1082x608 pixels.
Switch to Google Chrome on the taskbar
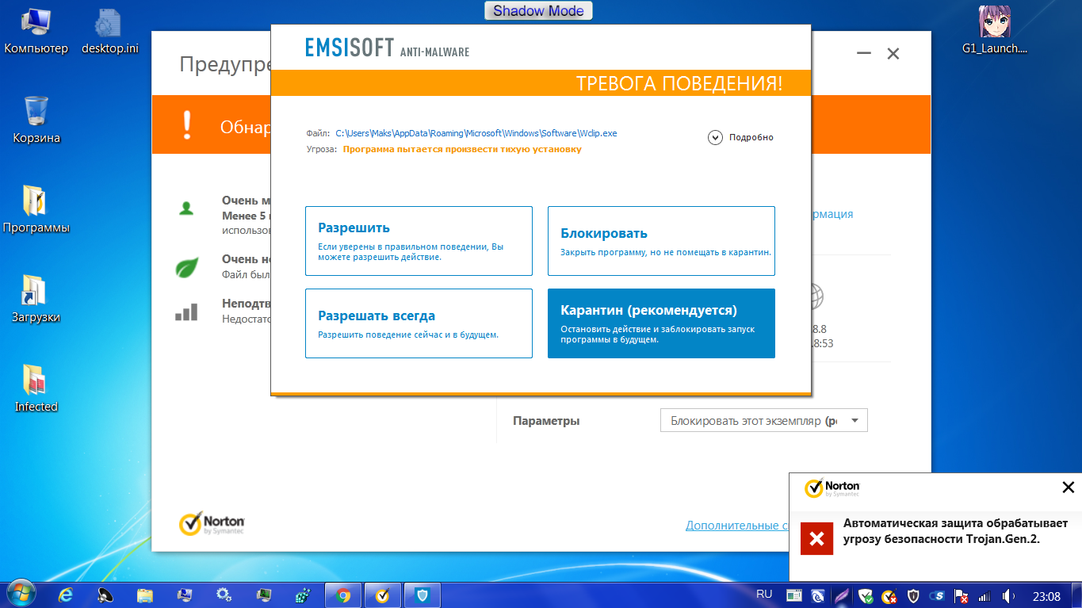(342, 595)
